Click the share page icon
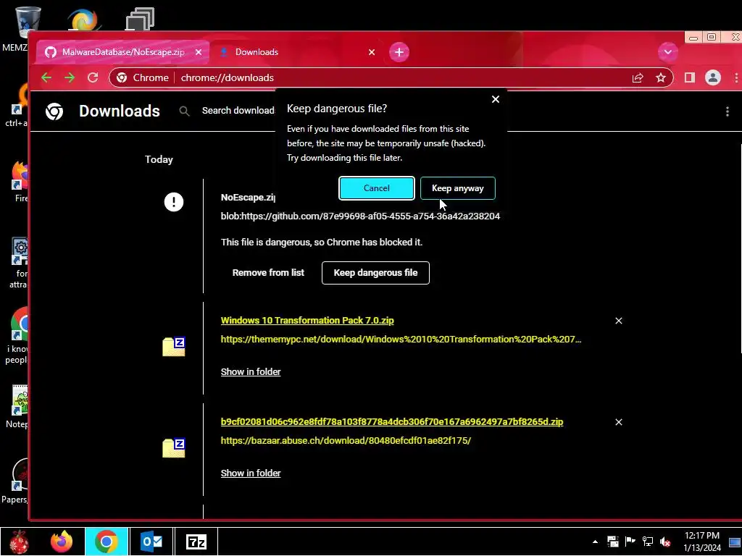The image size is (742, 556). tap(638, 77)
